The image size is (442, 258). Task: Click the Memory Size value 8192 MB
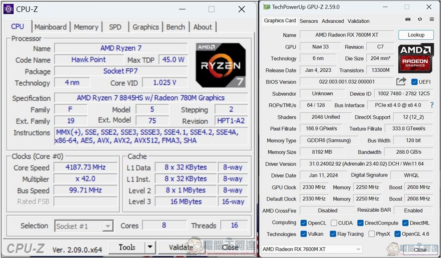click(x=322, y=152)
